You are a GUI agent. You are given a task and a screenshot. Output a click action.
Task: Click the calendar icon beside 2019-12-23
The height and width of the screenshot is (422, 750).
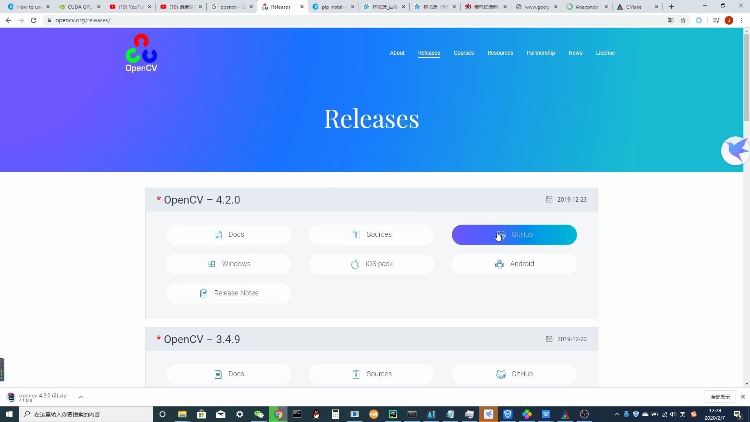[549, 199]
